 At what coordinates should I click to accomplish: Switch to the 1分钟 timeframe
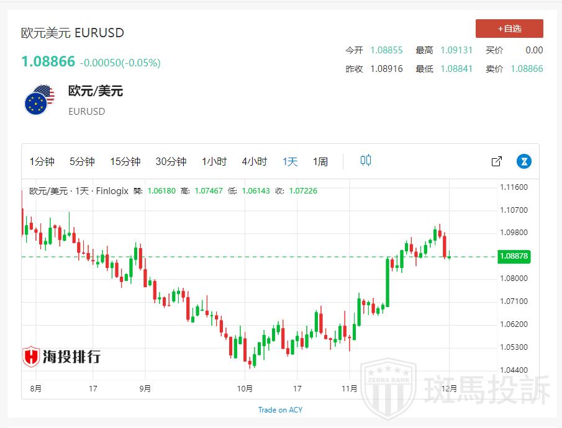(42, 161)
